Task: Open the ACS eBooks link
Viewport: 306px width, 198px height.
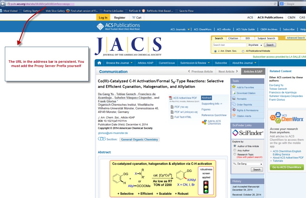Action: click(x=224, y=29)
